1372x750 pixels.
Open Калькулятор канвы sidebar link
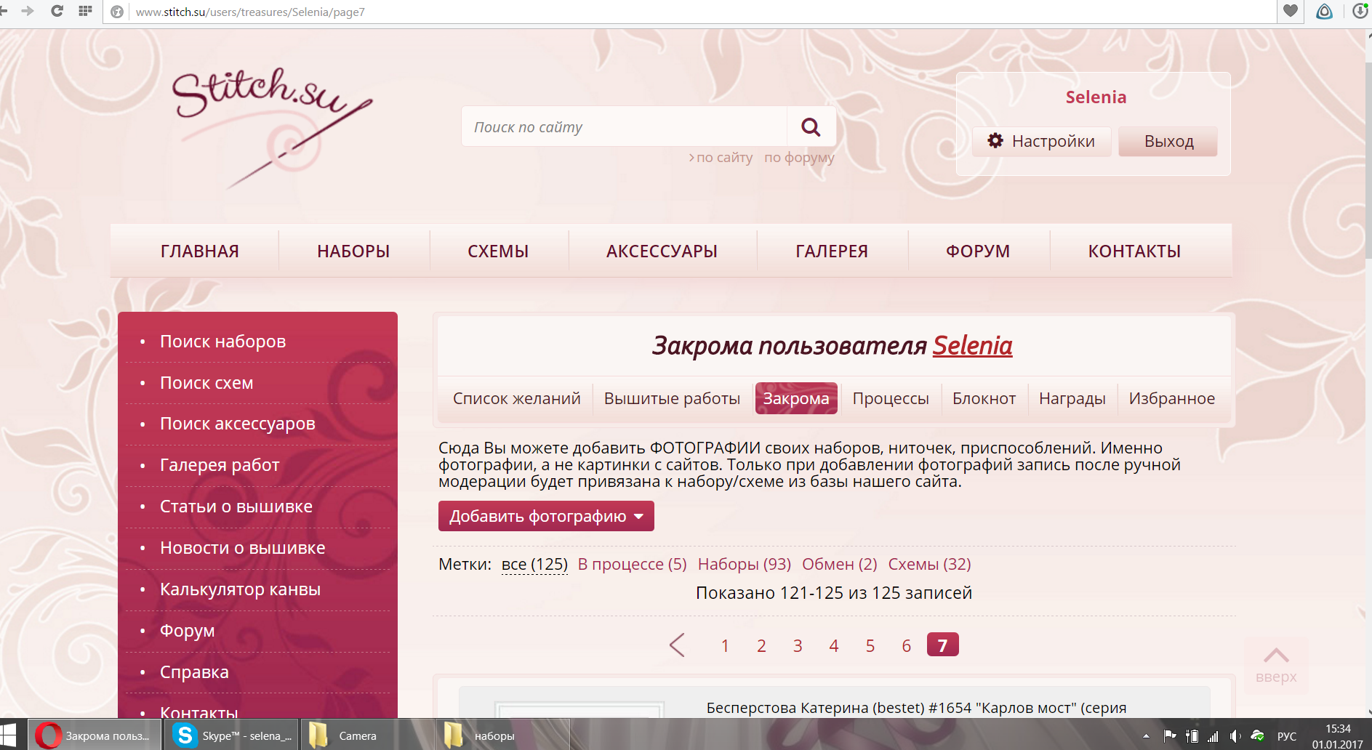pos(240,589)
